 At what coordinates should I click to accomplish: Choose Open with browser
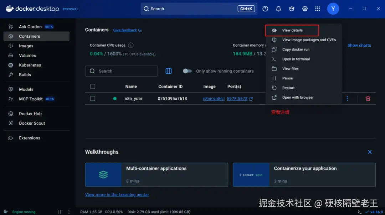point(303,97)
